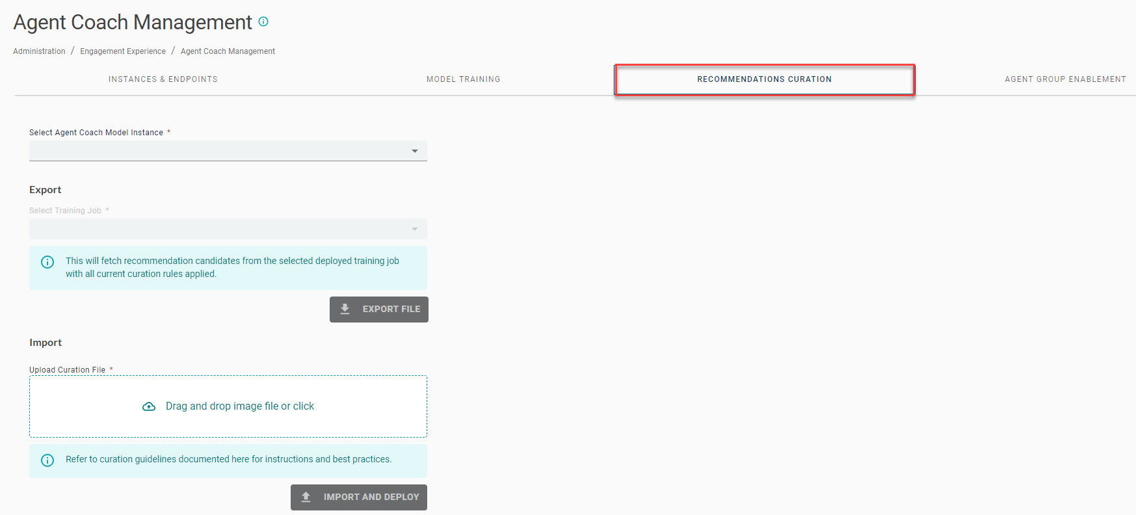Select the Recommendations Curation tab
The image size is (1136, 515).
[764, 79]
